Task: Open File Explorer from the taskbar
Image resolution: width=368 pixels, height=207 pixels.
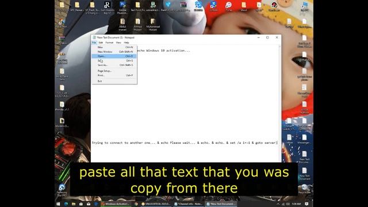Action: [74, 204]
